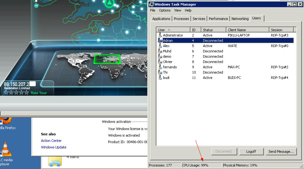Click the zoom-out minus icon on map
The image size is (304, 169).
(x=36, y=6)
